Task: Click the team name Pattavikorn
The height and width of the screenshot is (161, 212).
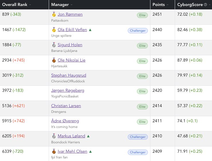Action: [x=60, y=21]
